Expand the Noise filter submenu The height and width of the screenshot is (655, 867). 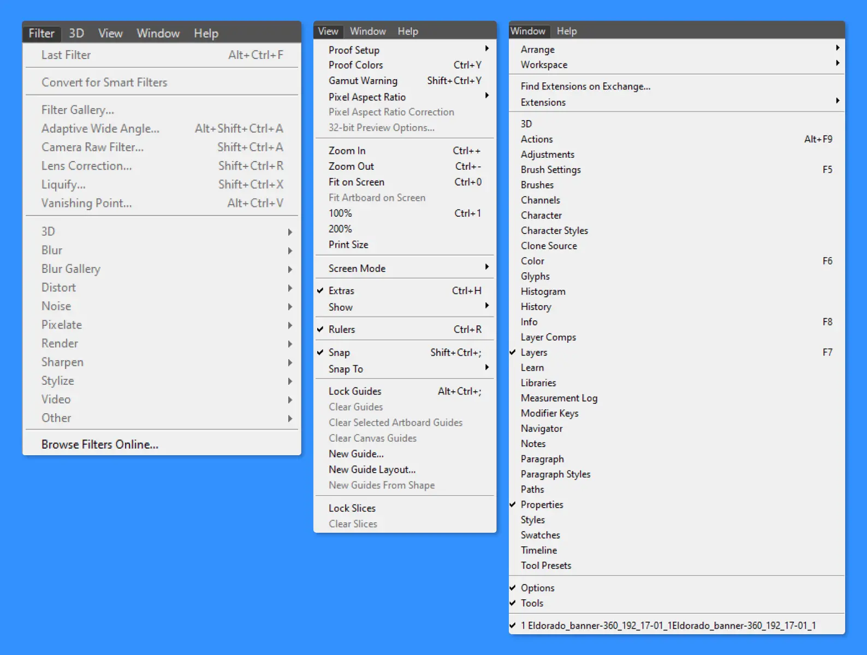coord(162,306)
